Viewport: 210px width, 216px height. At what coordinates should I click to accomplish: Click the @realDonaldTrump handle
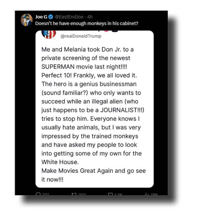click(x=76, y=36)
